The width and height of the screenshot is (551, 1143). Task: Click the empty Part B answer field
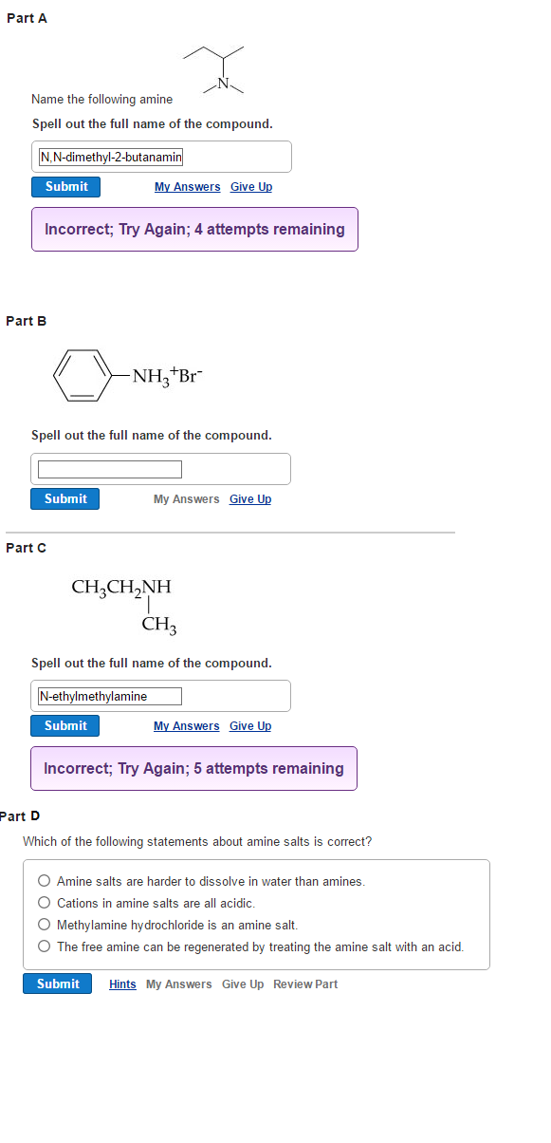point(108,468)
